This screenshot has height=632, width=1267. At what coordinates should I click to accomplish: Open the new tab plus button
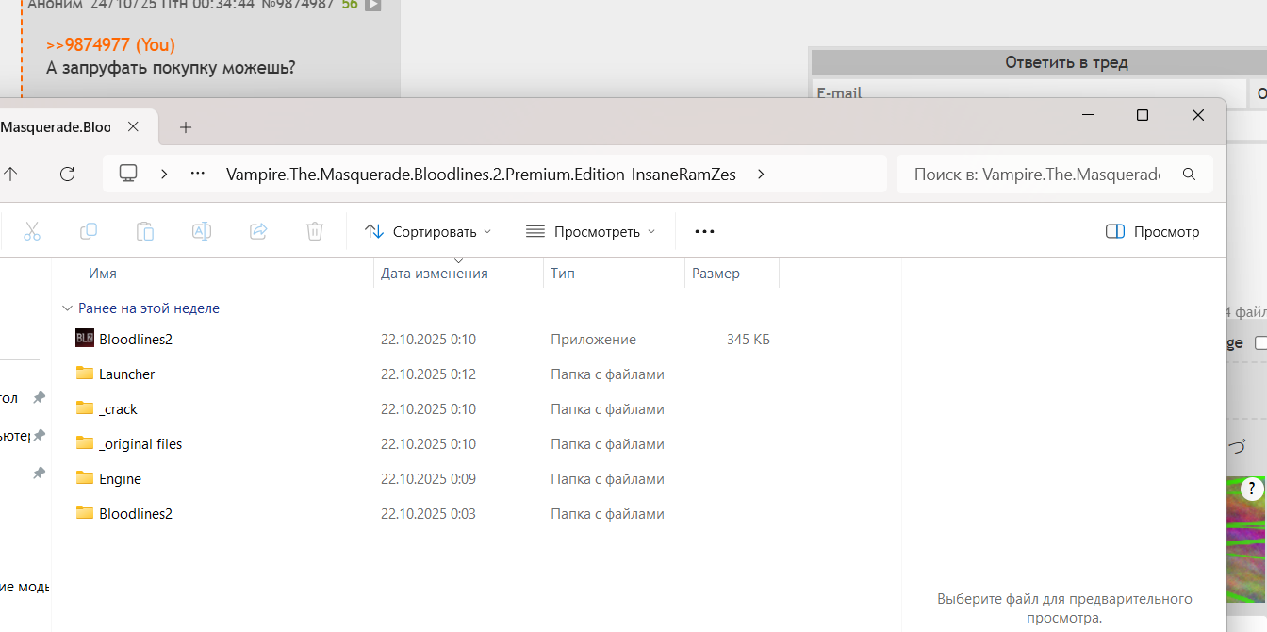(x=186, y=126)
